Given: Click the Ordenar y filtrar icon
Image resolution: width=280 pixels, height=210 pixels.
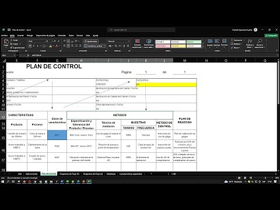Looking at the screenshot, I should coord(250,41).
